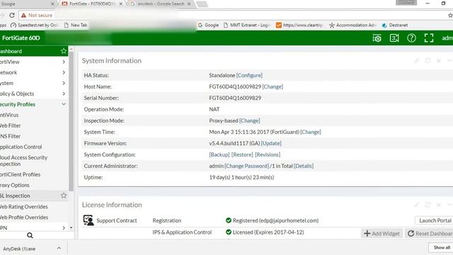This screenshot has height=255, width=453.
Task: Open the Speedtest.net bookmark
Action: (x=34, y=25)
